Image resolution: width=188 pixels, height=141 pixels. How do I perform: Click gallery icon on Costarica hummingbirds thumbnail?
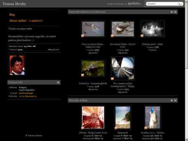point(83,75)
